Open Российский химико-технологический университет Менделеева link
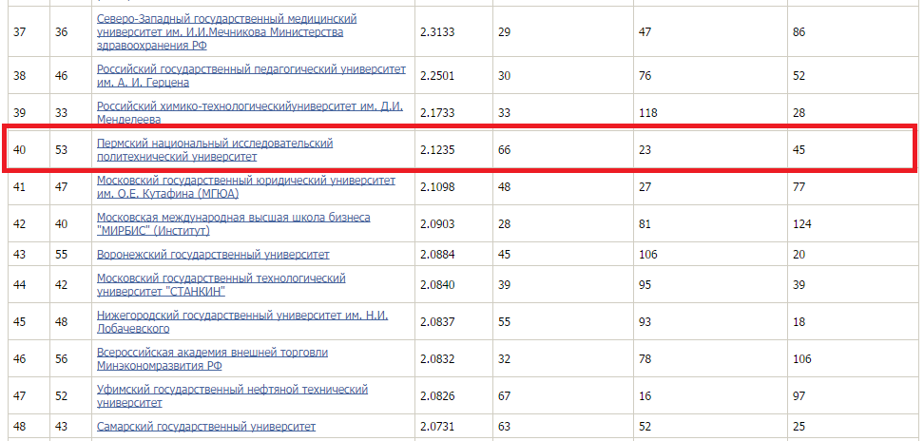This screenshot has height=441, width=924. pos(249,112)
